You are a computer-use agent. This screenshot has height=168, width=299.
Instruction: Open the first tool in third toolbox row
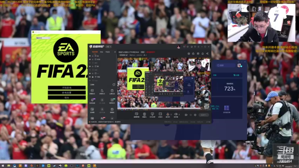[92, 110]
